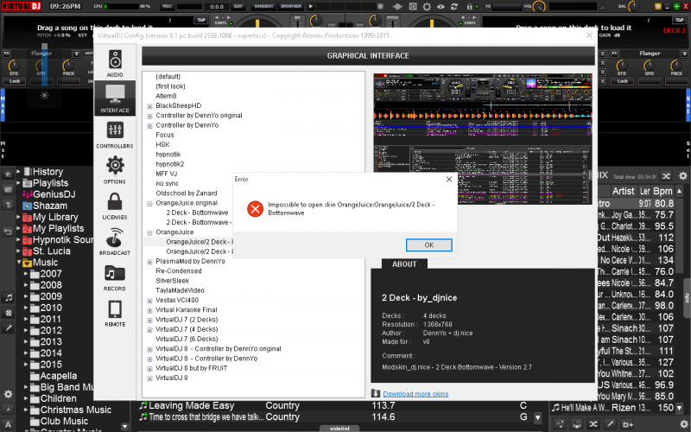Click left deck effect Lock button
This screenshot has height=432, width=691.
(x=15, y=81)
